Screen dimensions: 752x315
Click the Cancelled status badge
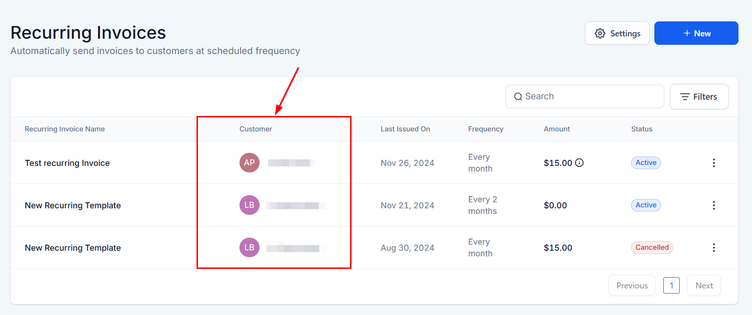652,247
